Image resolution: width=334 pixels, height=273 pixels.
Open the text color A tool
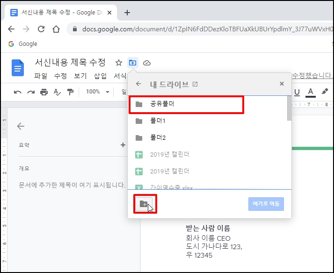(x=310, y=92)
